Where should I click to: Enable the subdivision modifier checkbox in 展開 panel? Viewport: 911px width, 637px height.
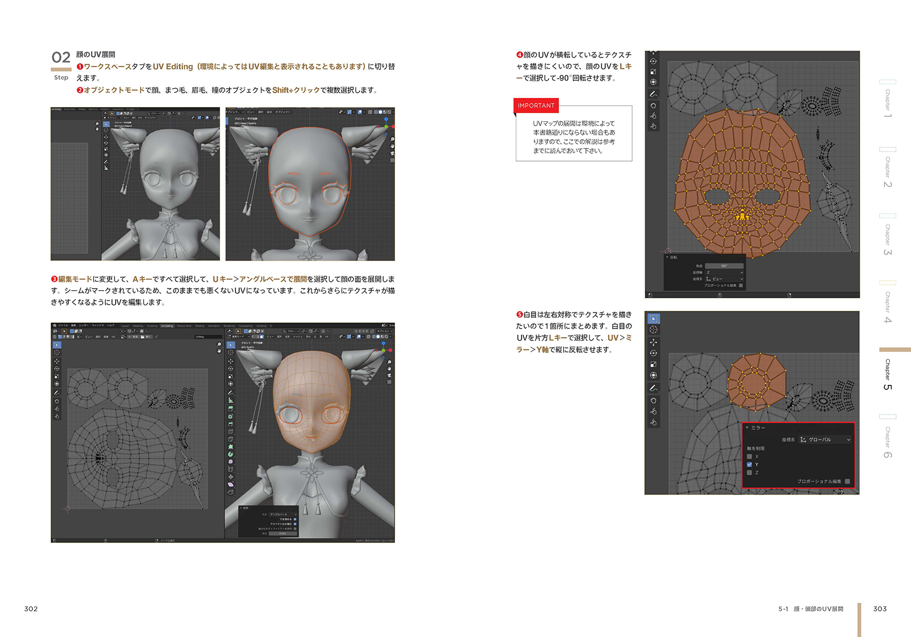[x=295, y=528]
